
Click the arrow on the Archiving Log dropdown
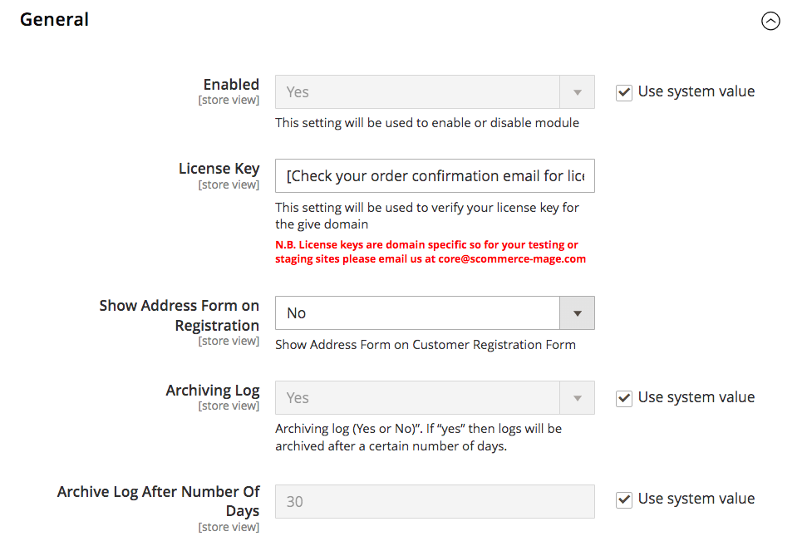[x=578, y=398]
